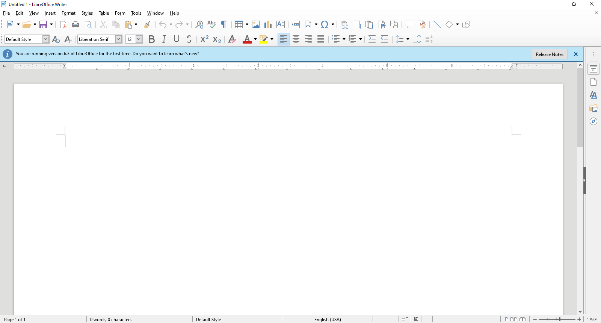The width and height of the screenshot is (601, 323).
Task: Apply the red font color swatch
Action: (x=247, y=39)
